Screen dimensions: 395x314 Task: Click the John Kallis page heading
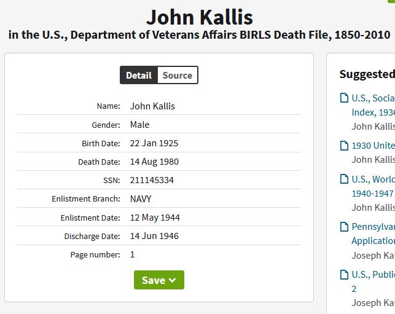200,17
